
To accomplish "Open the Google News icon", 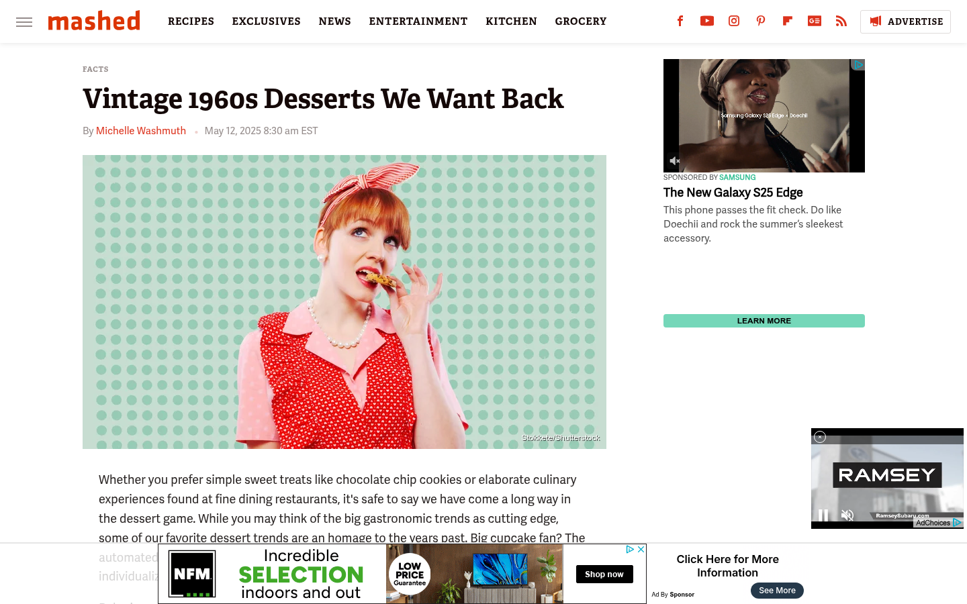I will tap(815, 21).
